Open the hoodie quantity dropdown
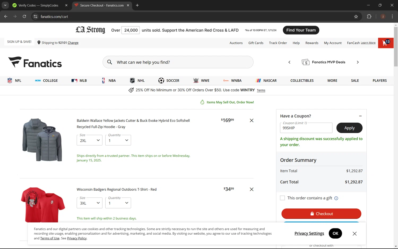Screen dimensions: 398x249 [118, 140]
